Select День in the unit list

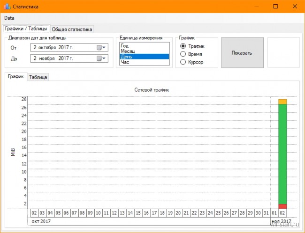pos(145,57)
